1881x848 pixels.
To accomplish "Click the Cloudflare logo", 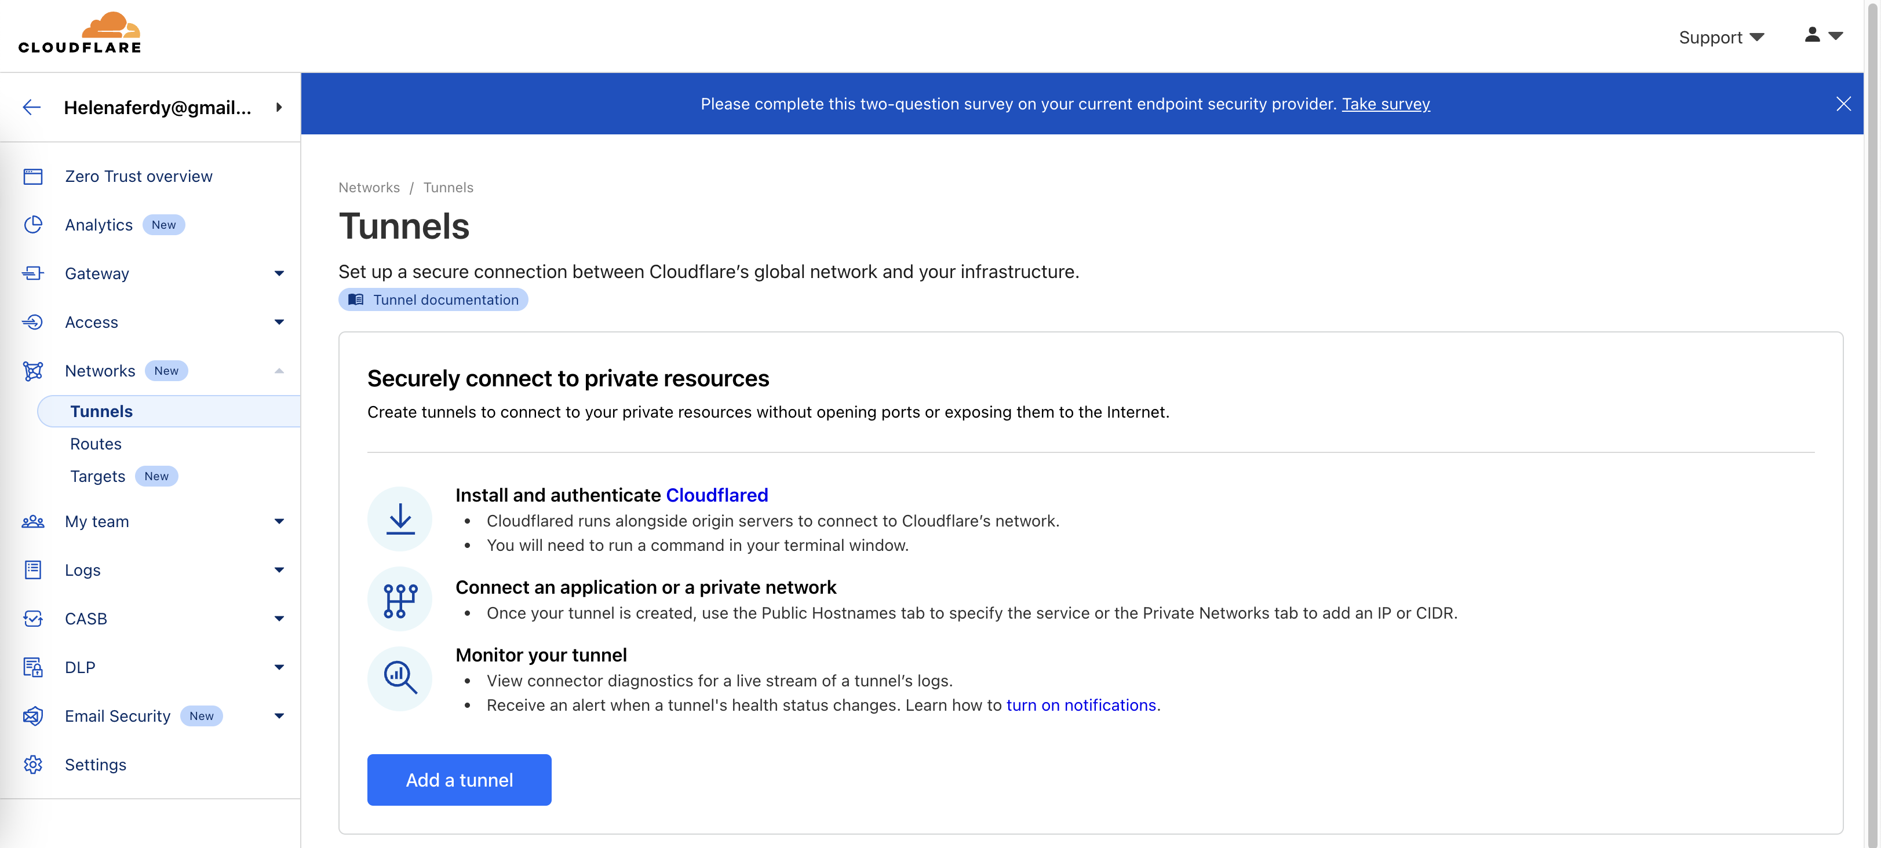I will (x=79, y=34).
